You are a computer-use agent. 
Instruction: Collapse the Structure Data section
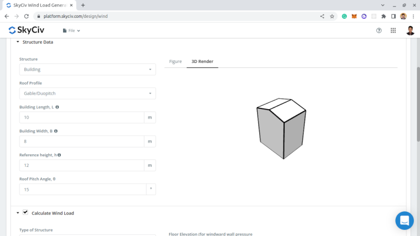[x=18, y=42]
